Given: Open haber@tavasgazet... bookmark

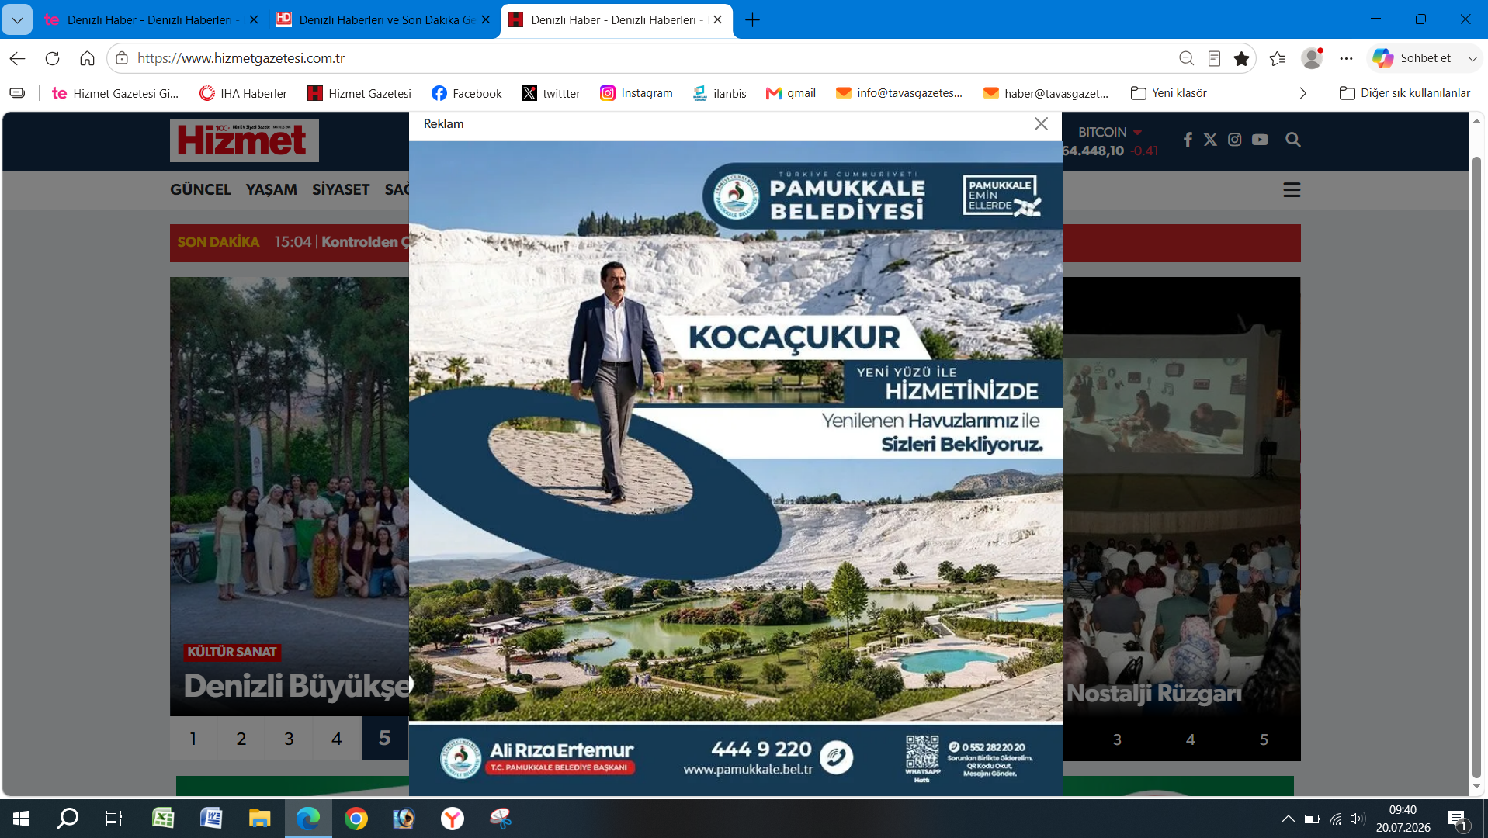Looking at the screenshot, I should pyautogui.click(x=1046, y=93).
